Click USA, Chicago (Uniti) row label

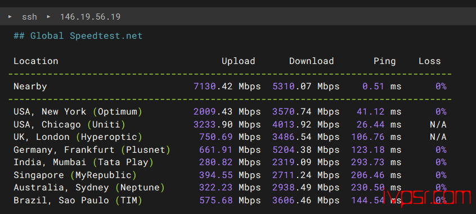coord(70,124)
